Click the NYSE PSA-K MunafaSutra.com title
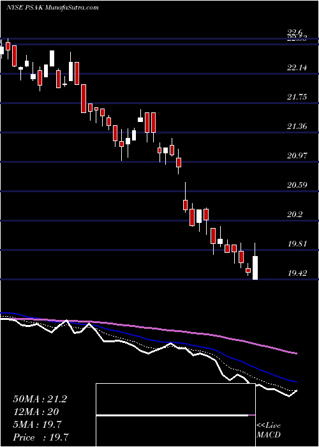Image resolution: width=319 pixels, height=447 pixels. 52,8
